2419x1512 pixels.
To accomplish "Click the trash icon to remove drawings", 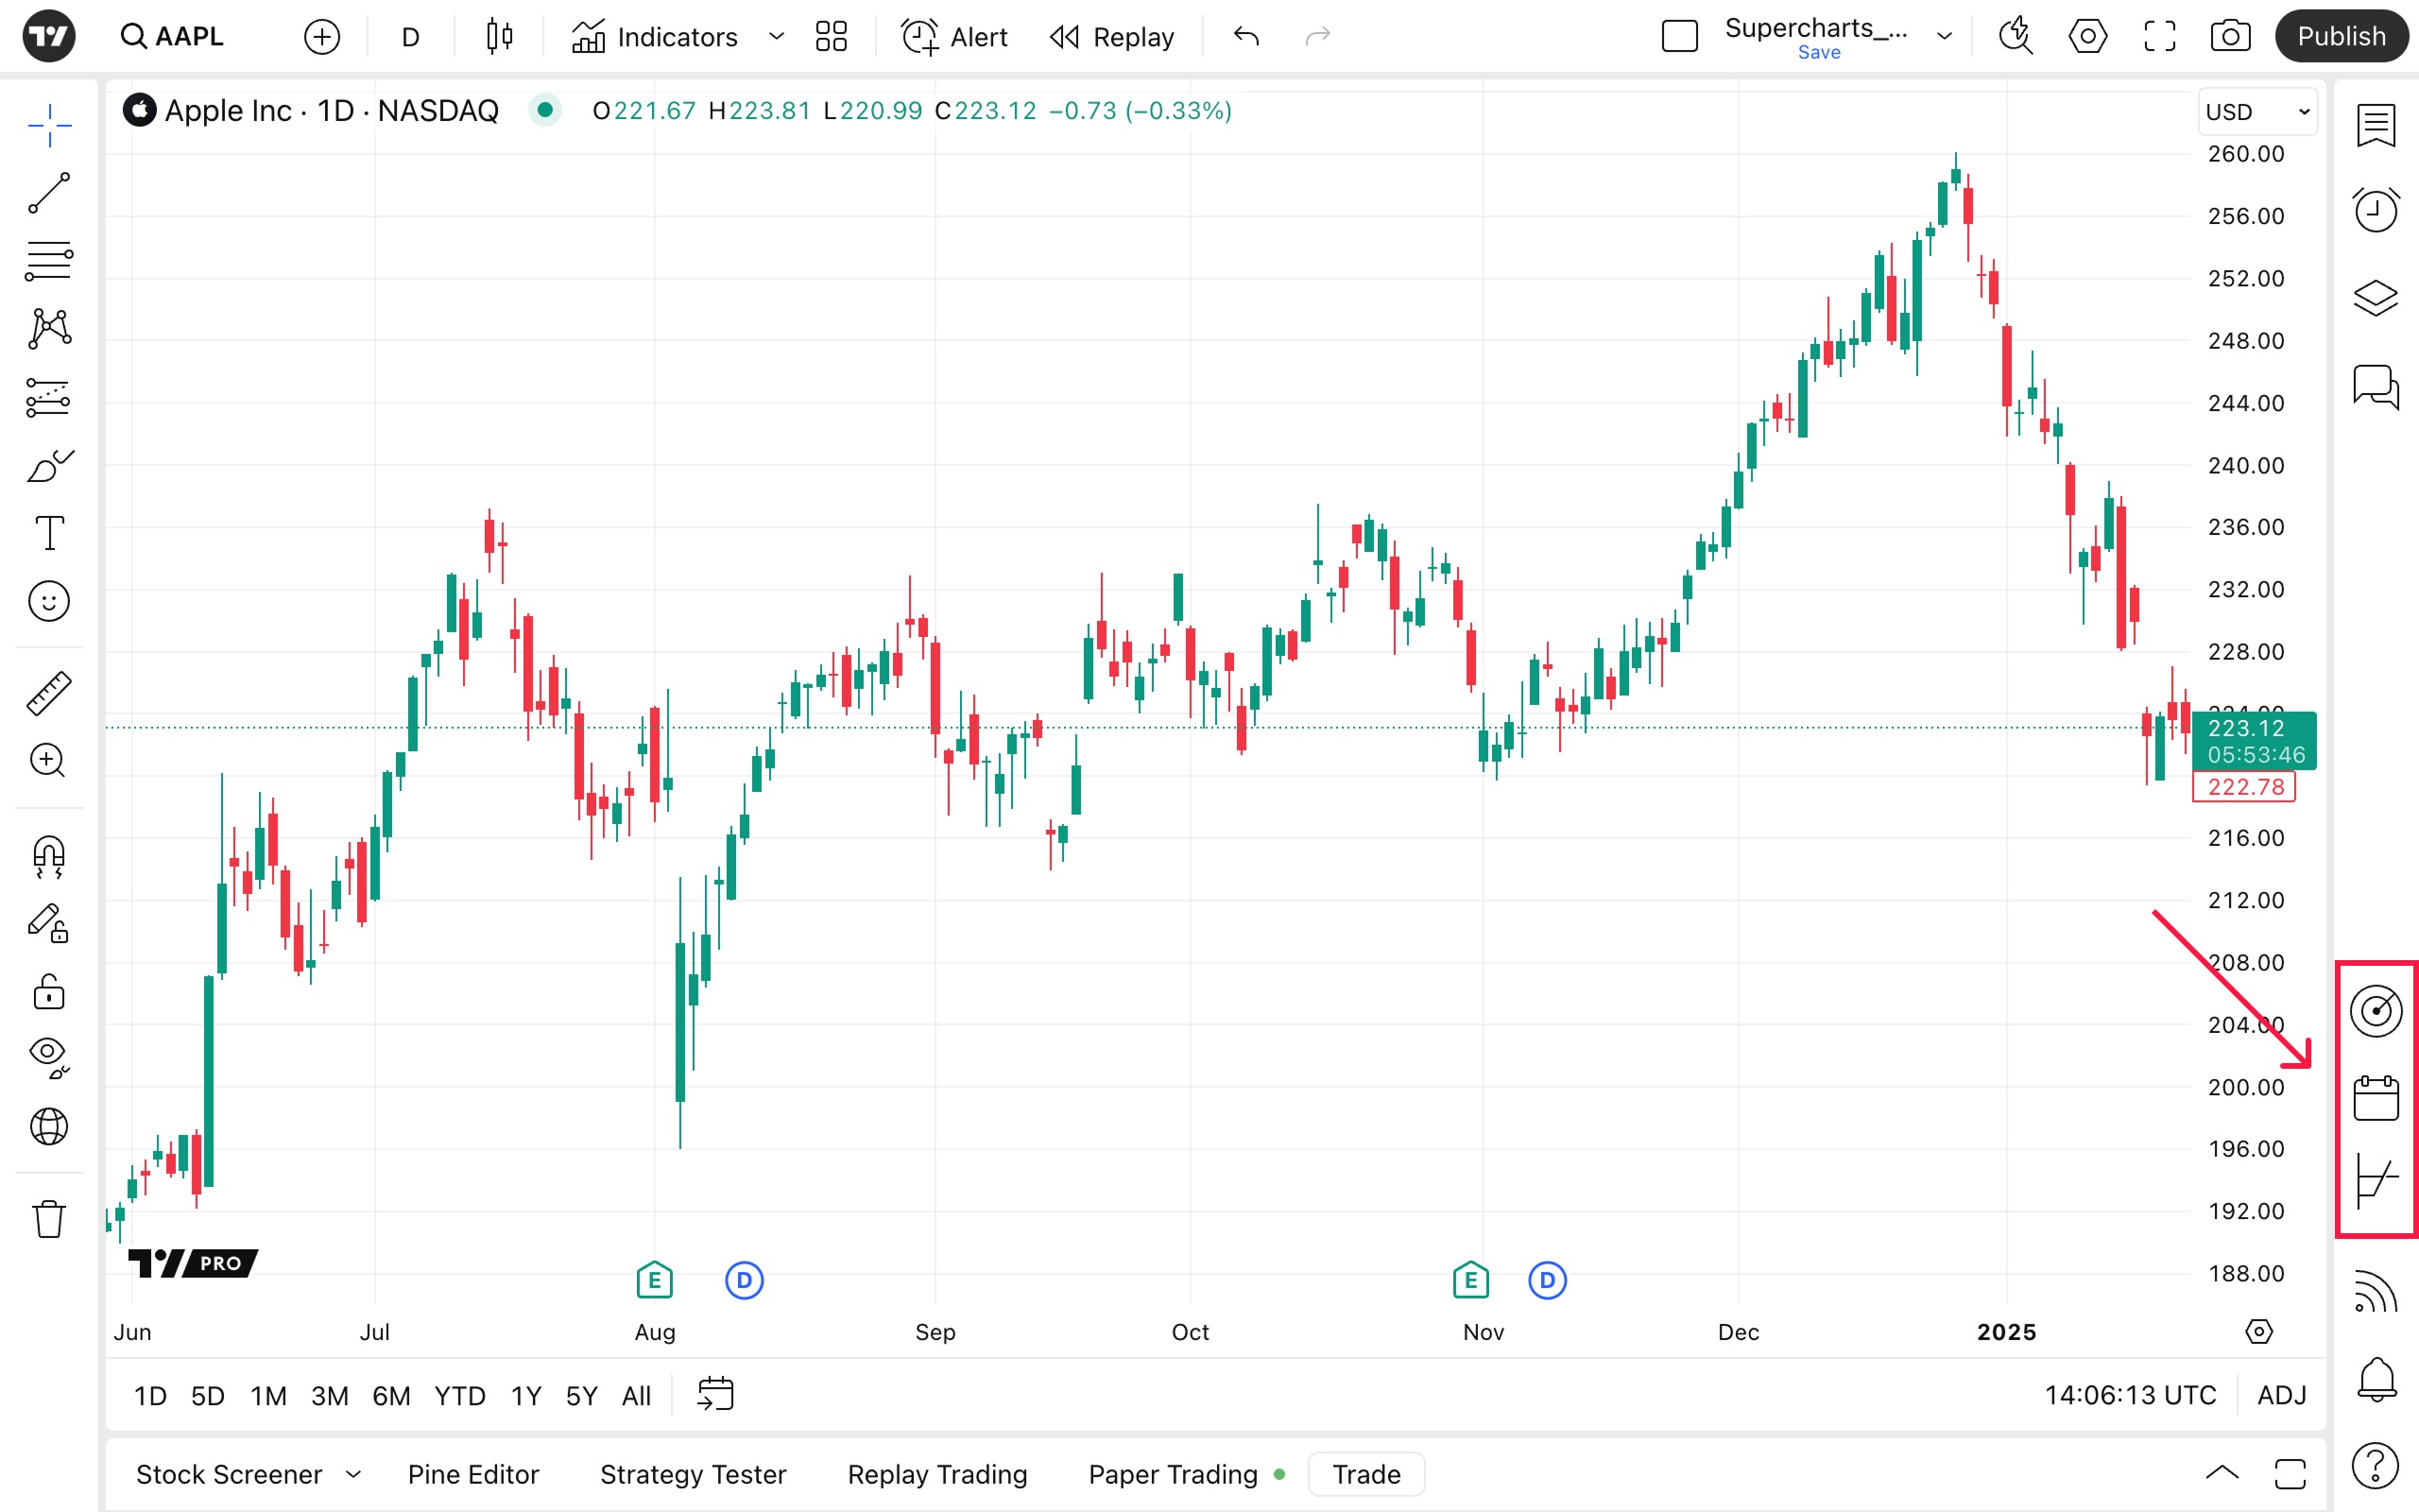I will pyautogui.click(x=48, y=1219).
